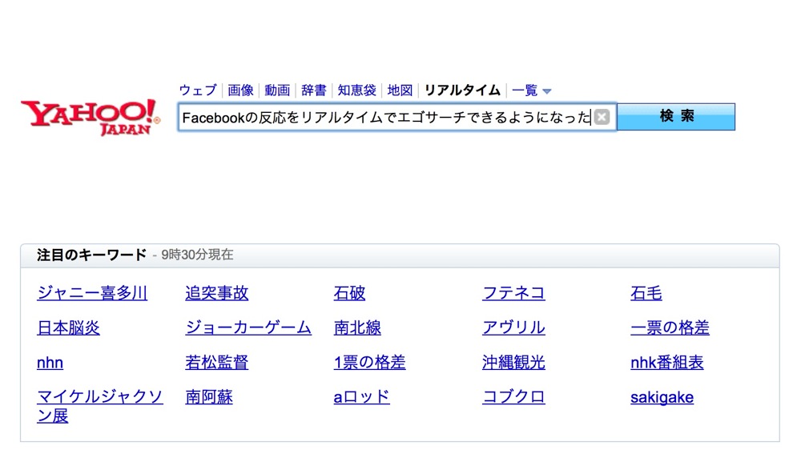801x466 pixels.
Task: Open the 石破 keyword link
Action: (x=349, y=293)
